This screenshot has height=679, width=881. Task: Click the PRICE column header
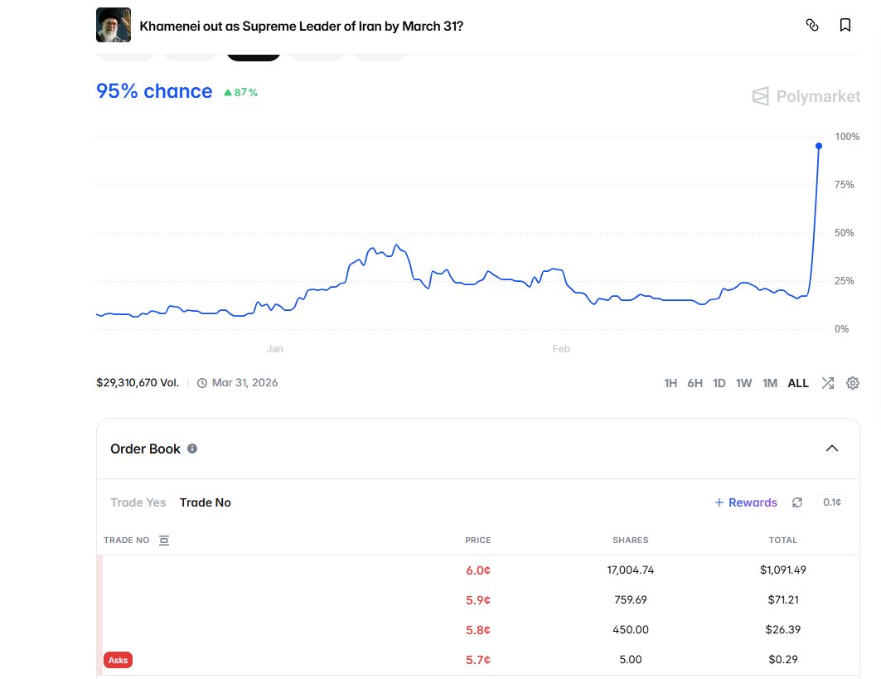478,541
